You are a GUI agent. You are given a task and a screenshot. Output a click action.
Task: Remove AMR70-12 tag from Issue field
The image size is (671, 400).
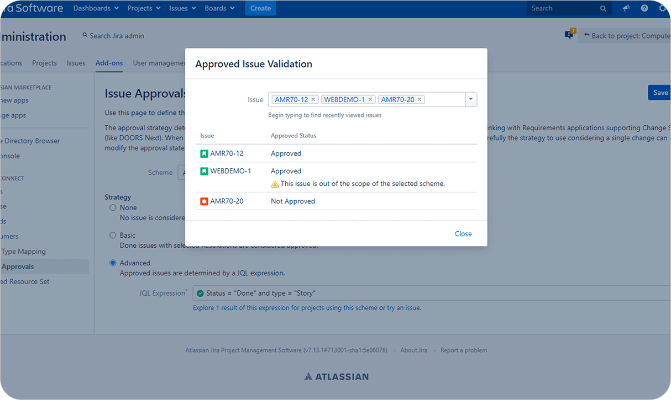tap(313, 99)
